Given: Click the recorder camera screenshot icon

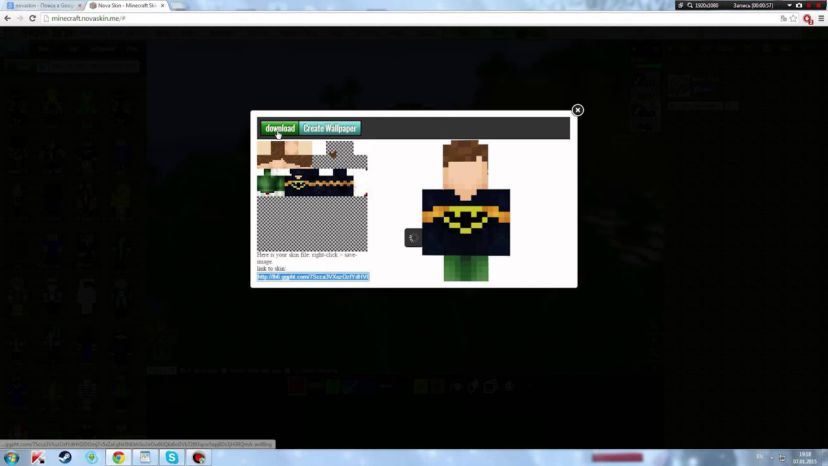Looking at the screenshot, I should [799, 5].
